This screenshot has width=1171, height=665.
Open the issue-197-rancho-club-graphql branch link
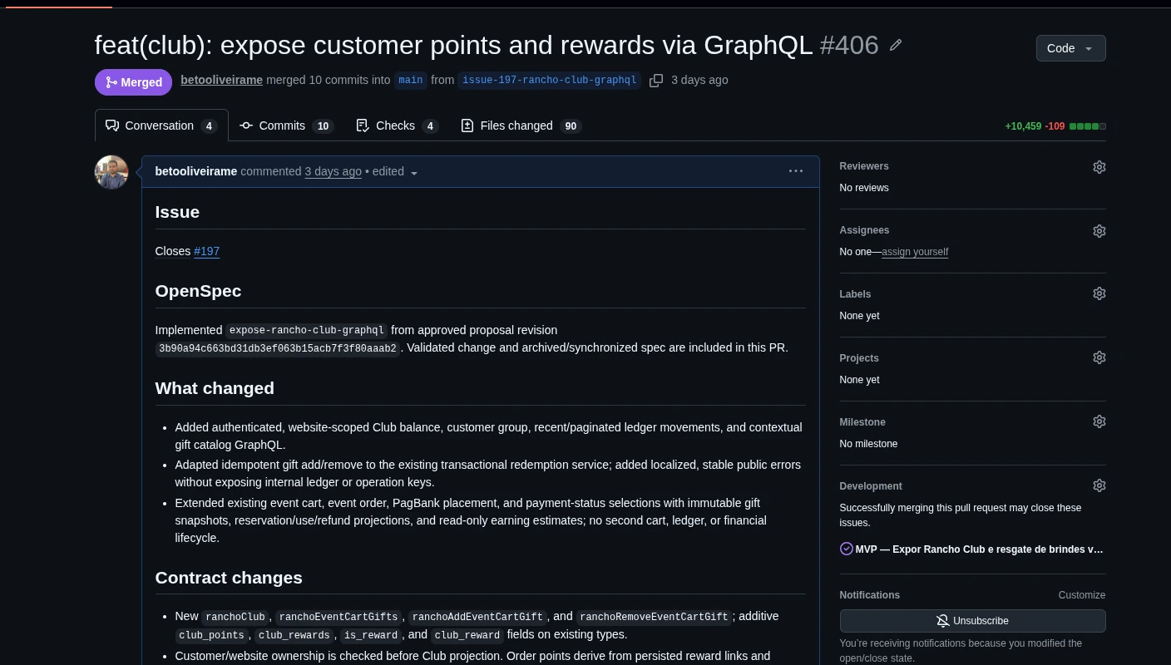tap(549, 81)
